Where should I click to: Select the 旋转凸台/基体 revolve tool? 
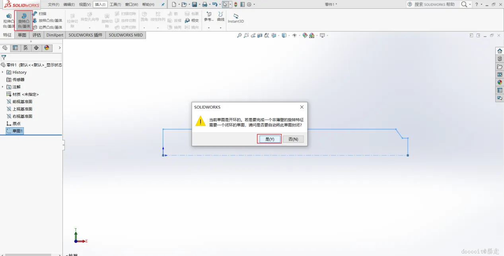coord(23,21)
